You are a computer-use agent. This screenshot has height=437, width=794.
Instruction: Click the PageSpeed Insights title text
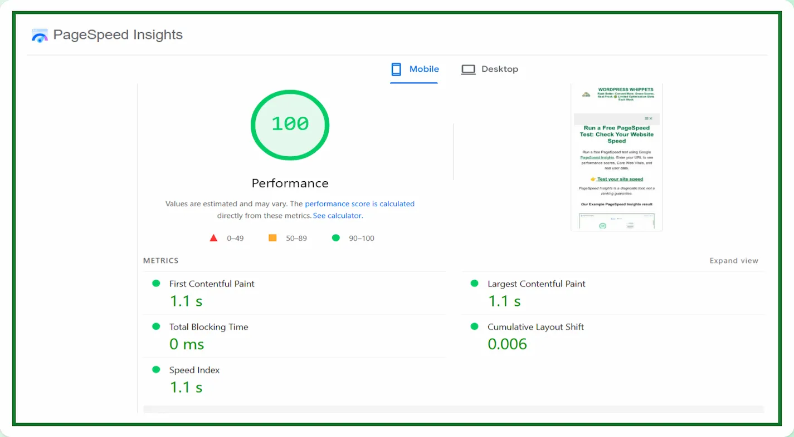pyautogui.click(x=118, y=34)
